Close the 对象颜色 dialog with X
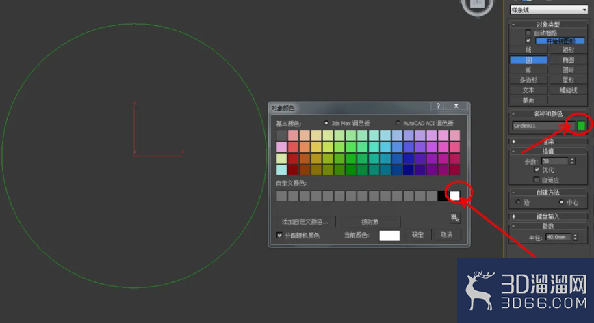 456,106
